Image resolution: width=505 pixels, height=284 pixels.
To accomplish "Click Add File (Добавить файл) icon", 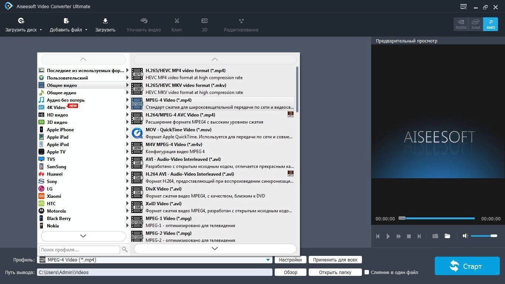I will pyautogui.click(x=66, y=21).
